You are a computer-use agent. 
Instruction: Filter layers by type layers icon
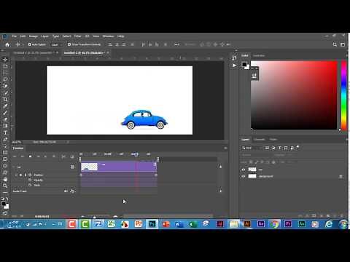point(280,148)
